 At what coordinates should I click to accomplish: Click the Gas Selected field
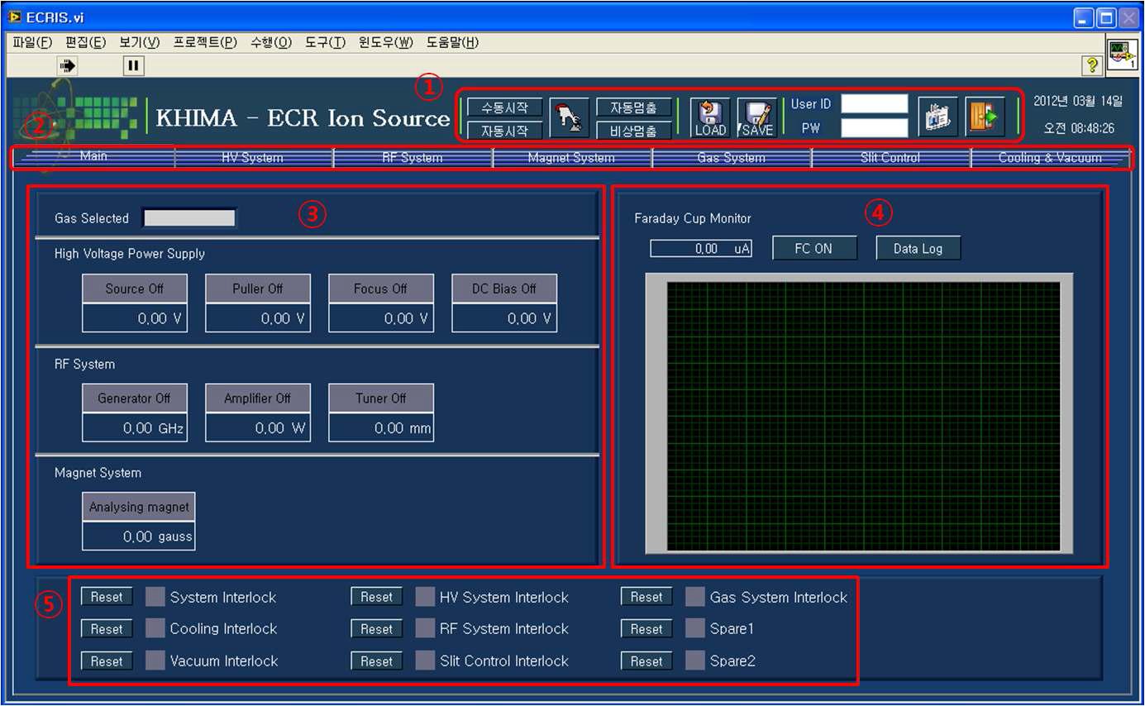tap(190, 218)
